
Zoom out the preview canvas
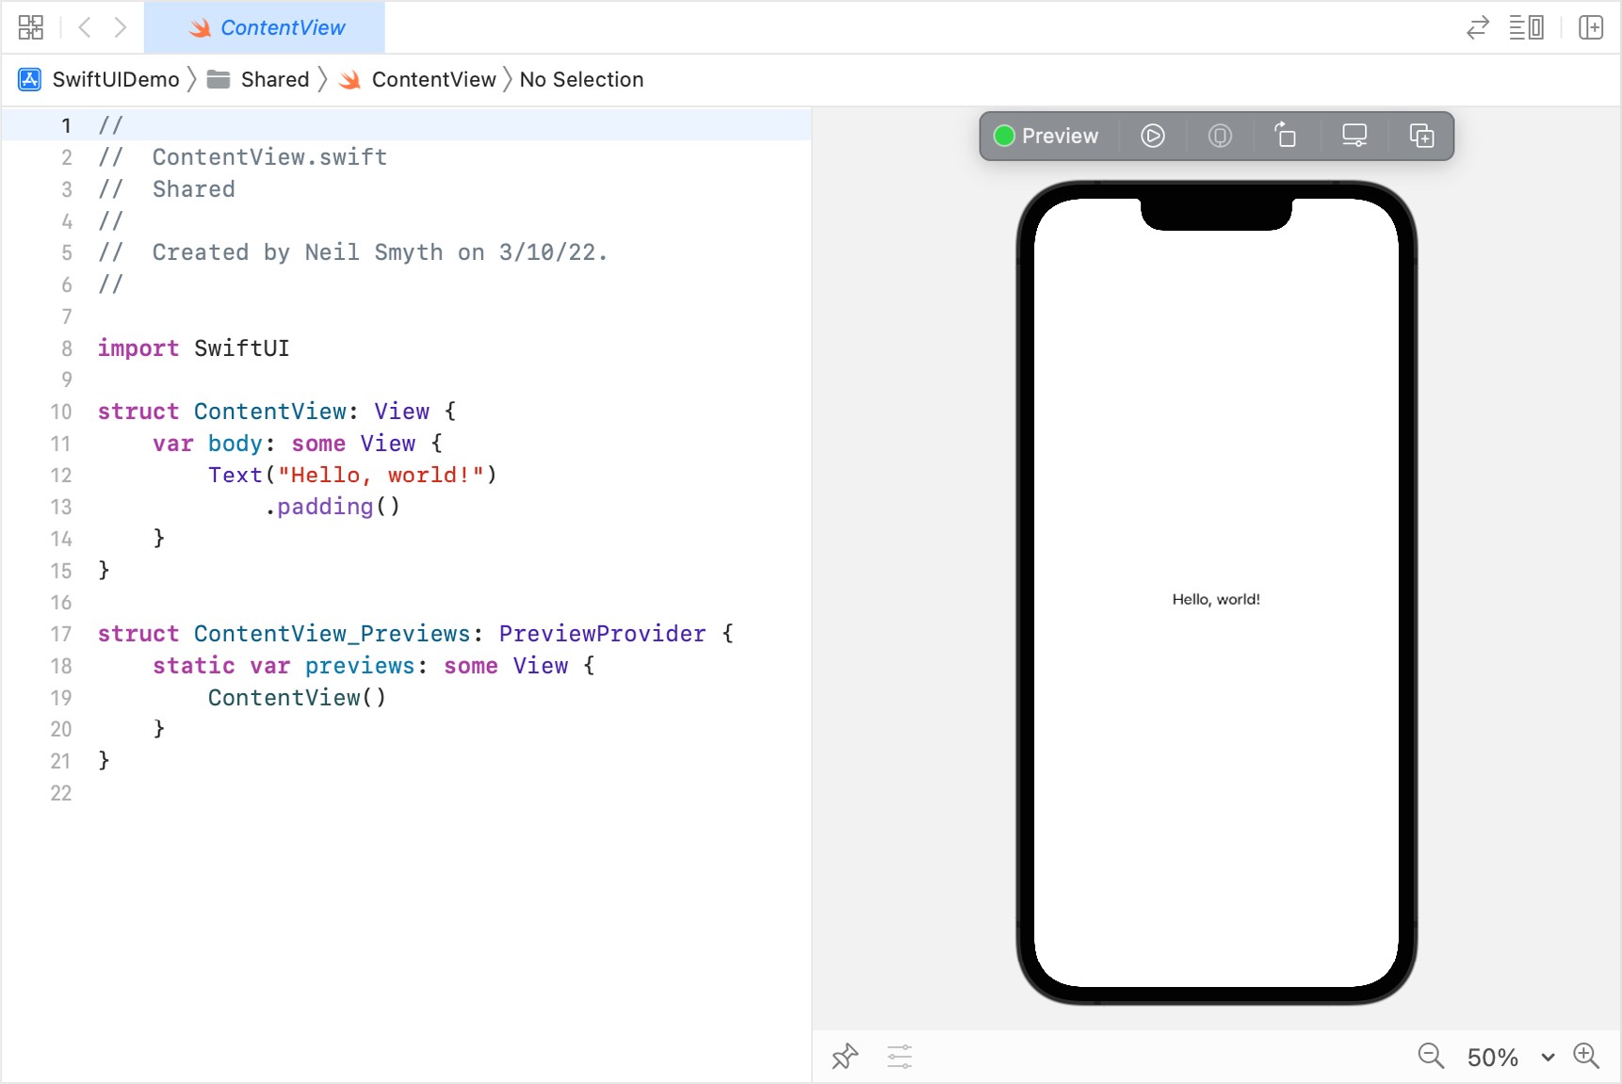point(1431,1057)
